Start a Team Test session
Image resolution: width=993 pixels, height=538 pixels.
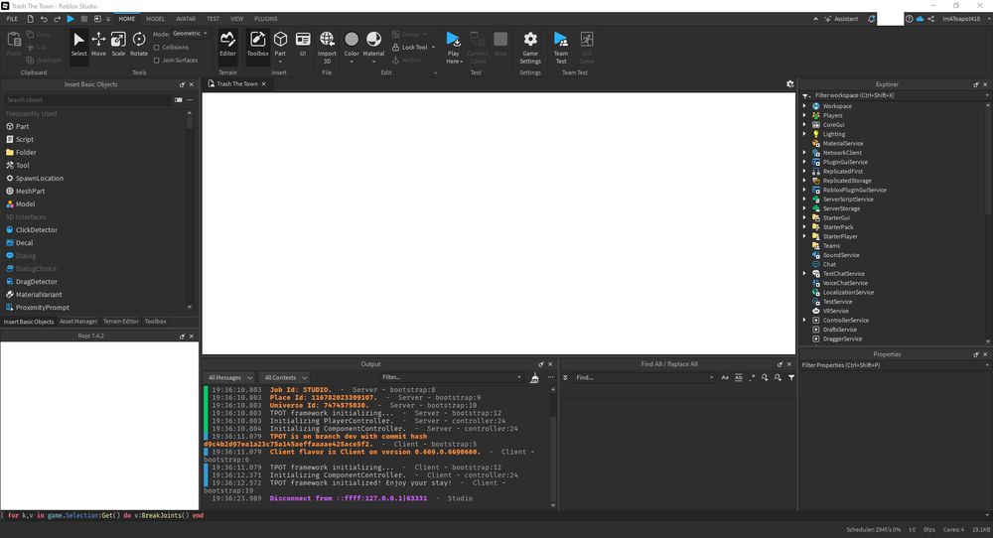[561, 47]
